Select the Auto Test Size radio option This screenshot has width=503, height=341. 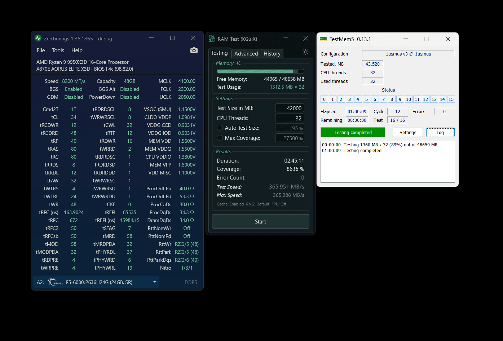coord(220,128)
